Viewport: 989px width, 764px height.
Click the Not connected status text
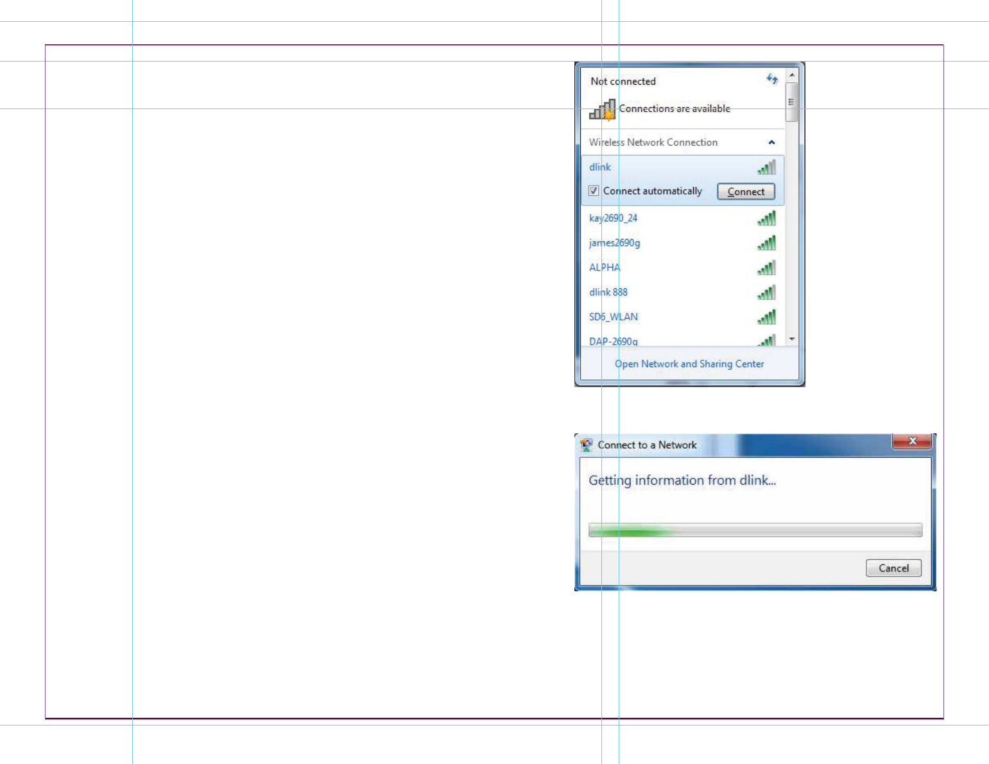point(623,82)
